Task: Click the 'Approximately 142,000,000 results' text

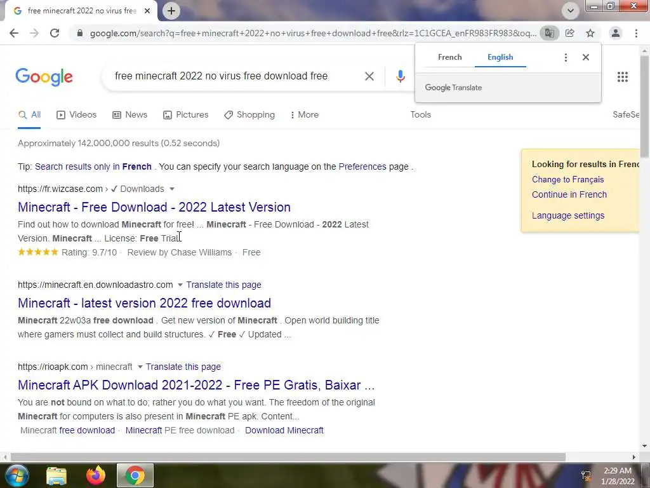Action: tap(119, 144)
